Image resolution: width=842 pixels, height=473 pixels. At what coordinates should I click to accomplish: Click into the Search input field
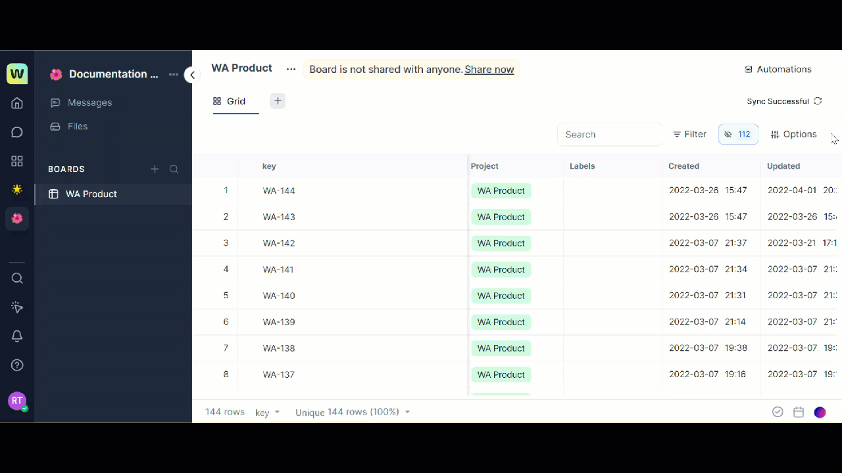tap(609, 134)
